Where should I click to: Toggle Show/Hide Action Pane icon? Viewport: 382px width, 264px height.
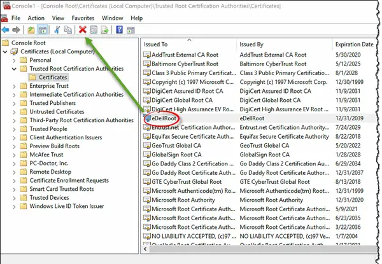(x=131, y=30)
